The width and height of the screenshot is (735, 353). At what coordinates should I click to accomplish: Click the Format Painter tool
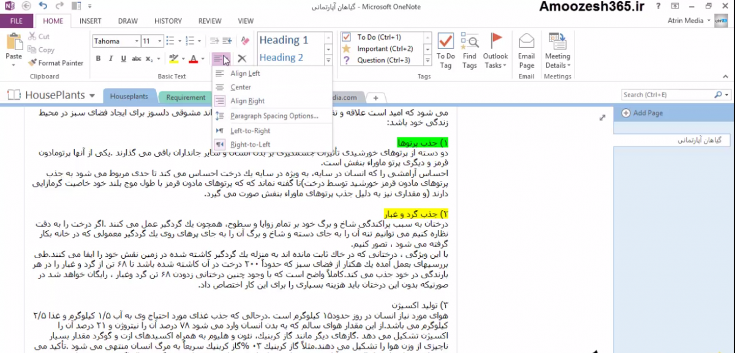(x=56, y=62)
